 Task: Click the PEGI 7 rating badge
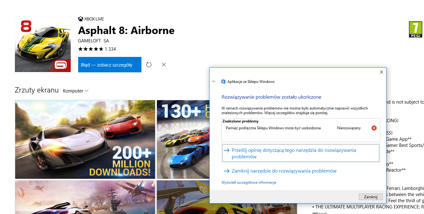416,30
